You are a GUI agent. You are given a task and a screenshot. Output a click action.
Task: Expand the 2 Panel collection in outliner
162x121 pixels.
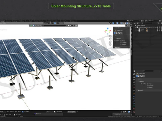tap(137, 31)
